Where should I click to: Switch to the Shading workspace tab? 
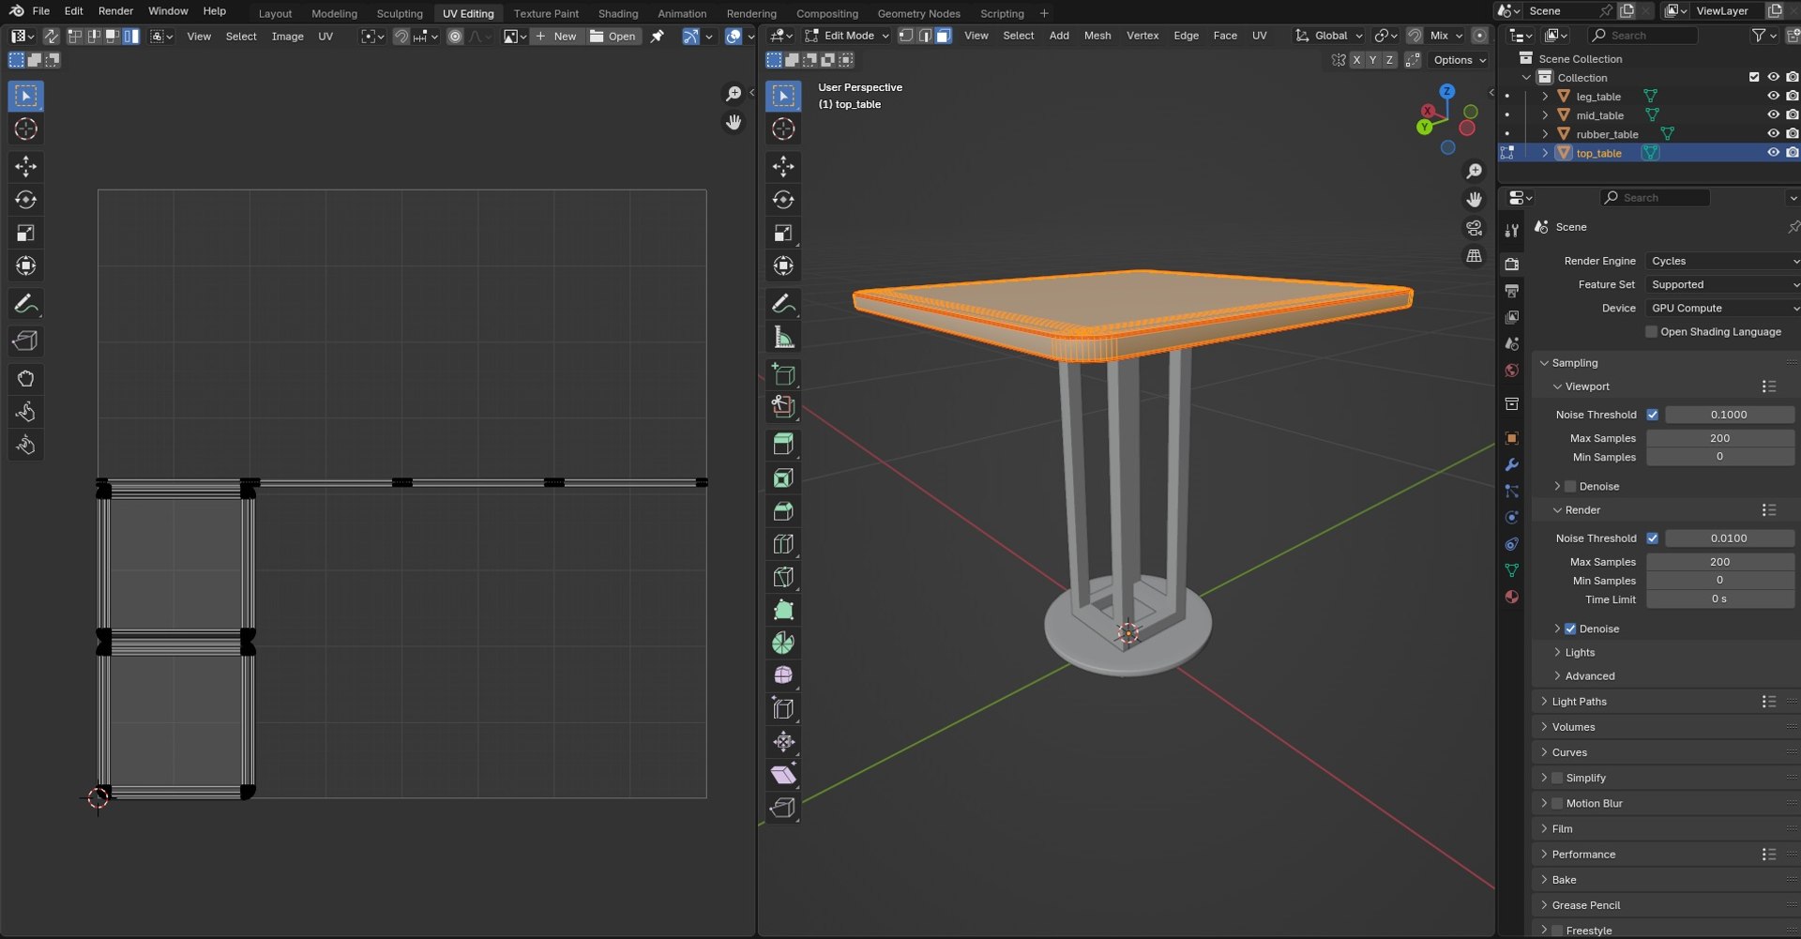click(x=618, y=13)
